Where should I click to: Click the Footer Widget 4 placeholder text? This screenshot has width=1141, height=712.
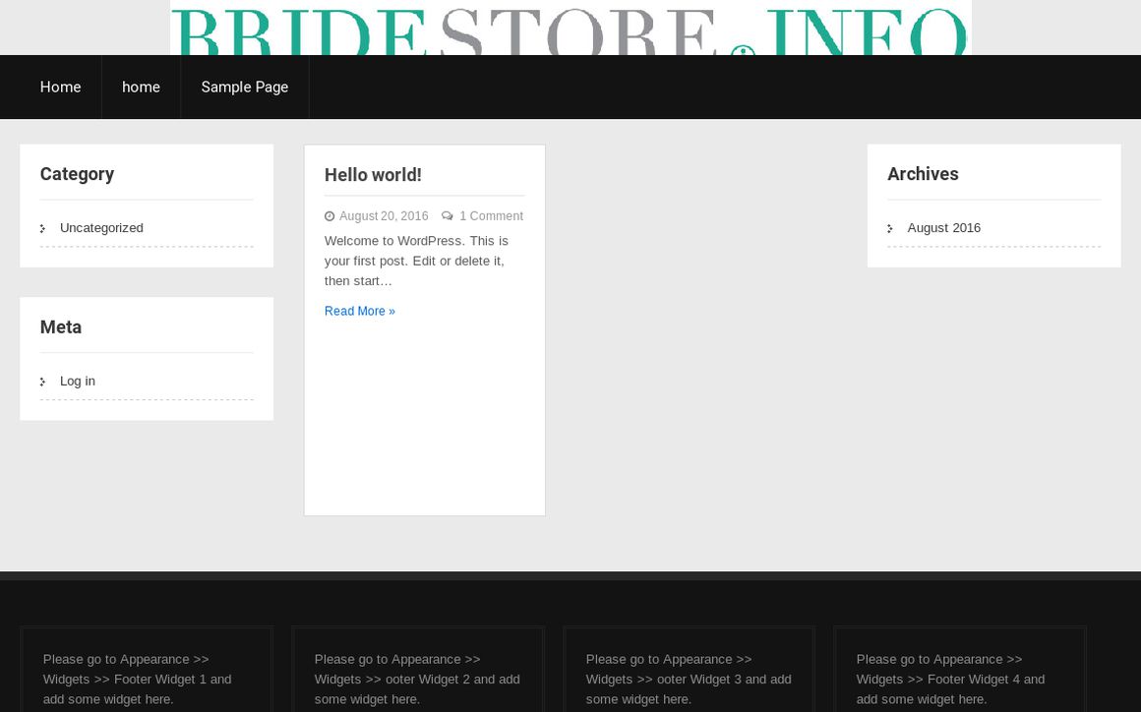(950, 680)
